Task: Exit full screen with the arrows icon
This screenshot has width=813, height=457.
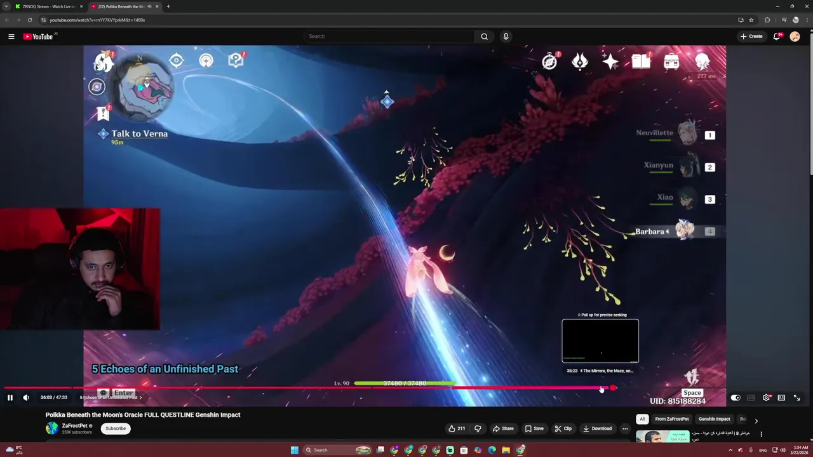Action: tap(796, 397)
